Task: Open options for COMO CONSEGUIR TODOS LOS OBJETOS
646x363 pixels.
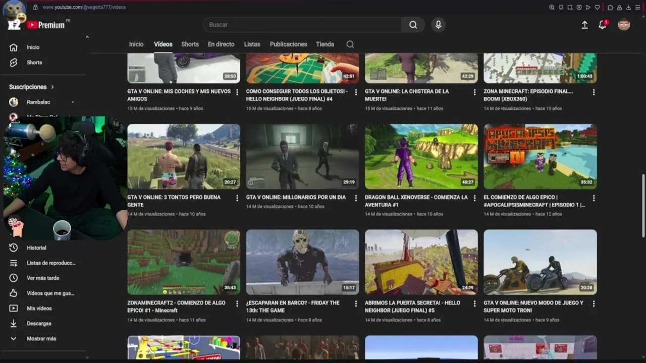Action: (356, 92)
